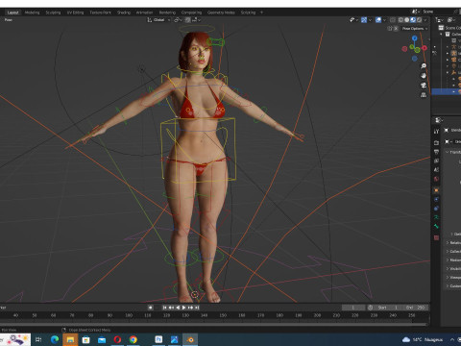Add a new workspace with the plus button
Viewport: 461px width, 346px height.
click(x=261, y=12)
